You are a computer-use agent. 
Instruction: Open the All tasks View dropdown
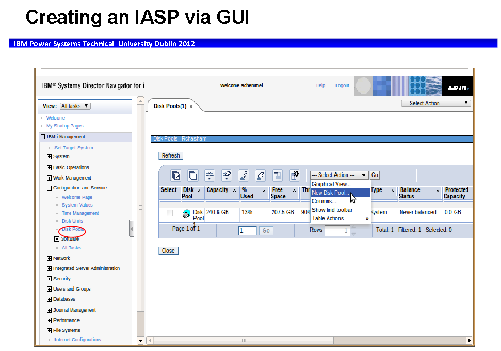75,106
